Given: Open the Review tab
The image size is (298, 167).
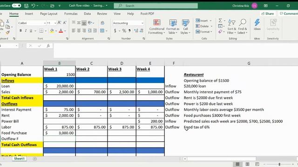Looking at the screenshot, I should 102,13.
